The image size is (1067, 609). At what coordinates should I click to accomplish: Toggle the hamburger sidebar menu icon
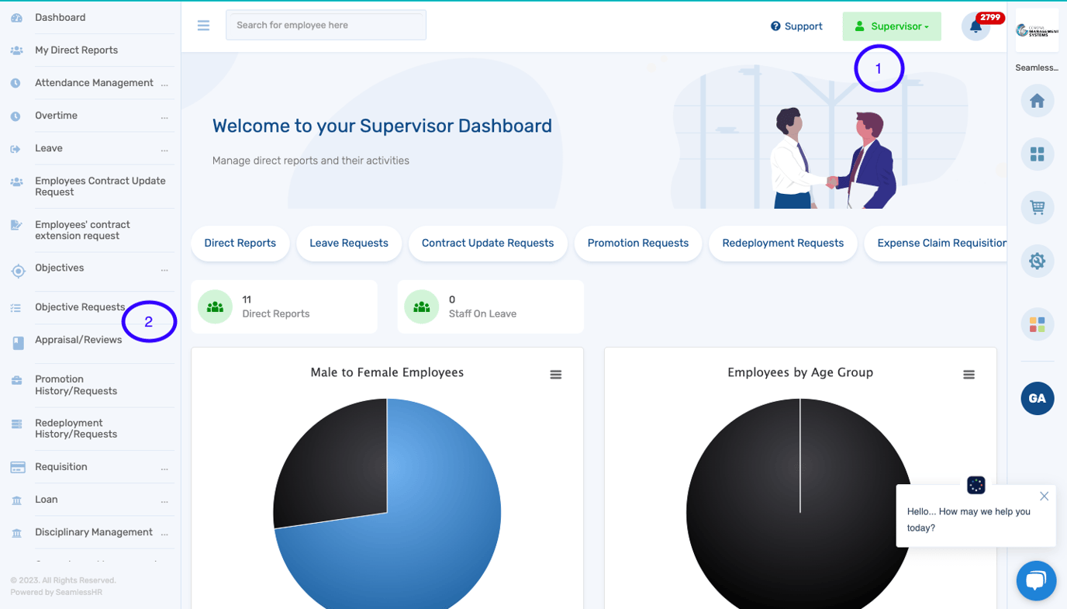click(203, 26)
